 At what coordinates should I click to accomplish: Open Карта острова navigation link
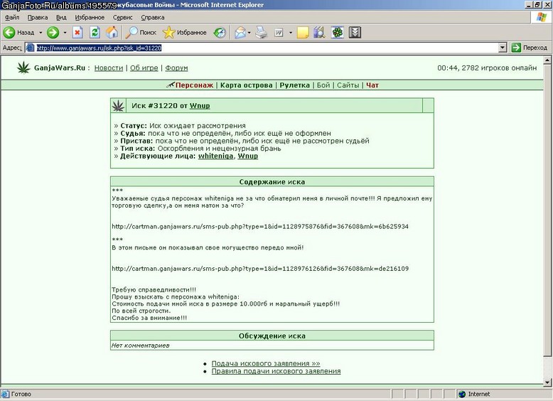(x=246, y=85)
